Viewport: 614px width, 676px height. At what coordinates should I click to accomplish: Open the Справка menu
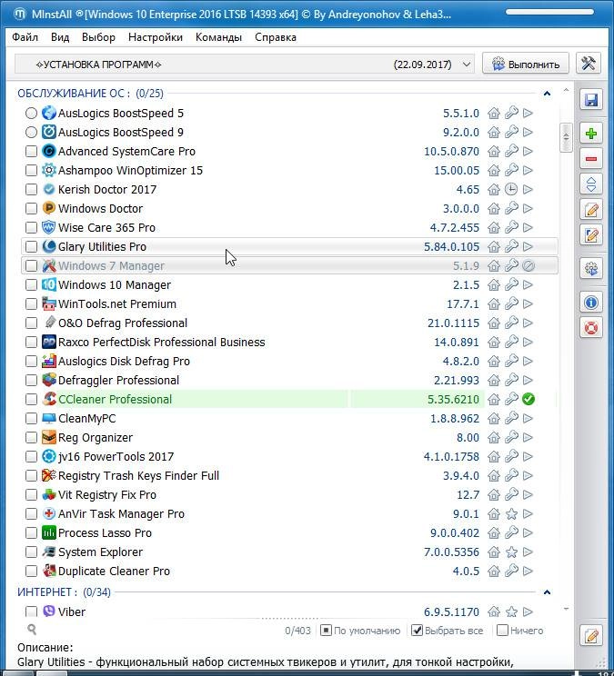(276, 37)
